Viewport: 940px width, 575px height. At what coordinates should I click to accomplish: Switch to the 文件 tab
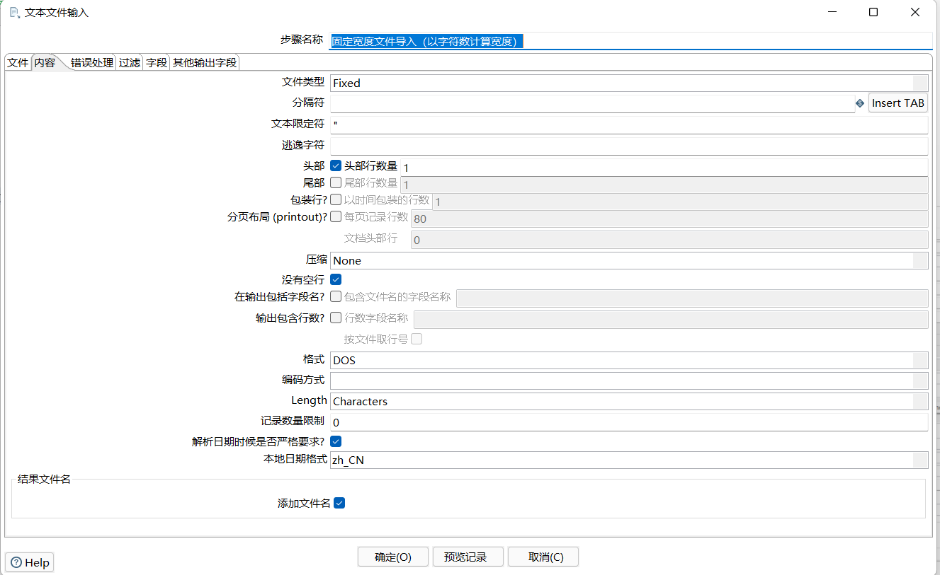tap(18, 63)
